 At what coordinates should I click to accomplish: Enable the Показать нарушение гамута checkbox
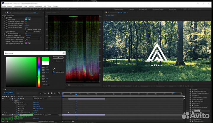pos(26,41)
